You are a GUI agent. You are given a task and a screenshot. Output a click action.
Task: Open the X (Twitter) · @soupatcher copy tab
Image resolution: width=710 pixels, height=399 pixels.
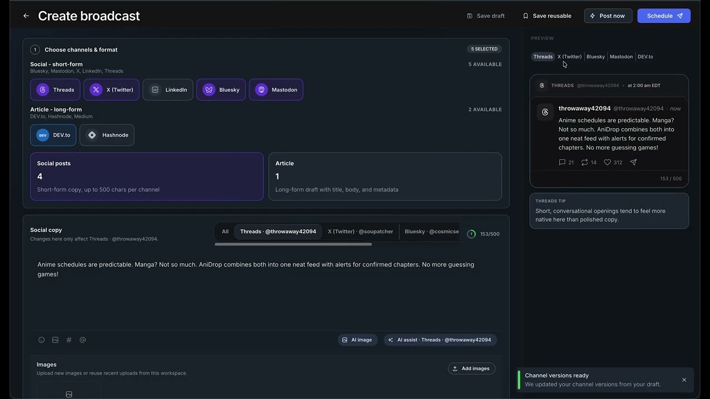[x=361, y=232]
